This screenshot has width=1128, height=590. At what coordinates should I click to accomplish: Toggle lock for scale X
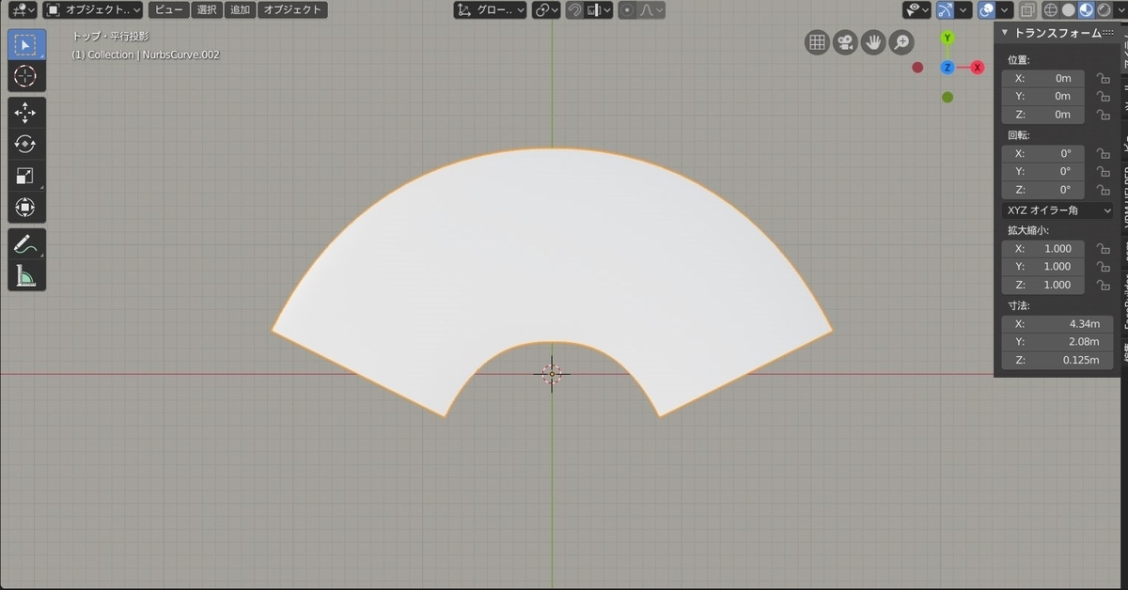pos(1104,249)
